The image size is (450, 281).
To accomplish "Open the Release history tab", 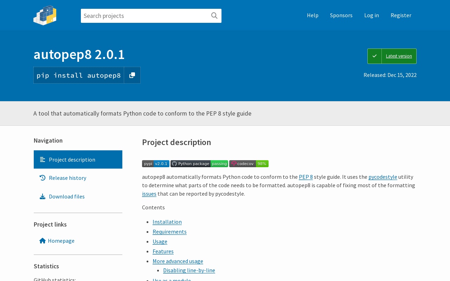I will 67,178.
